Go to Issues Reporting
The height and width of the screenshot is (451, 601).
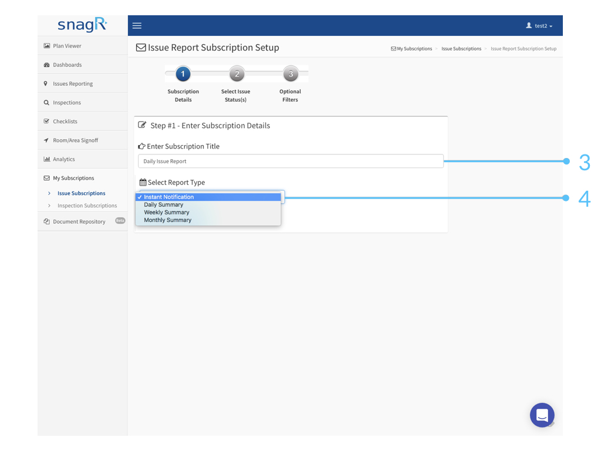pos(83,83)
